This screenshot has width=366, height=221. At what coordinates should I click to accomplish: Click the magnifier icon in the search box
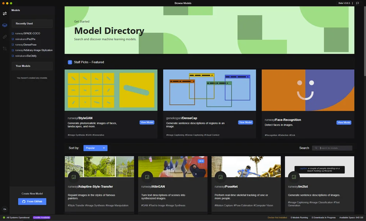click(316, 148)
